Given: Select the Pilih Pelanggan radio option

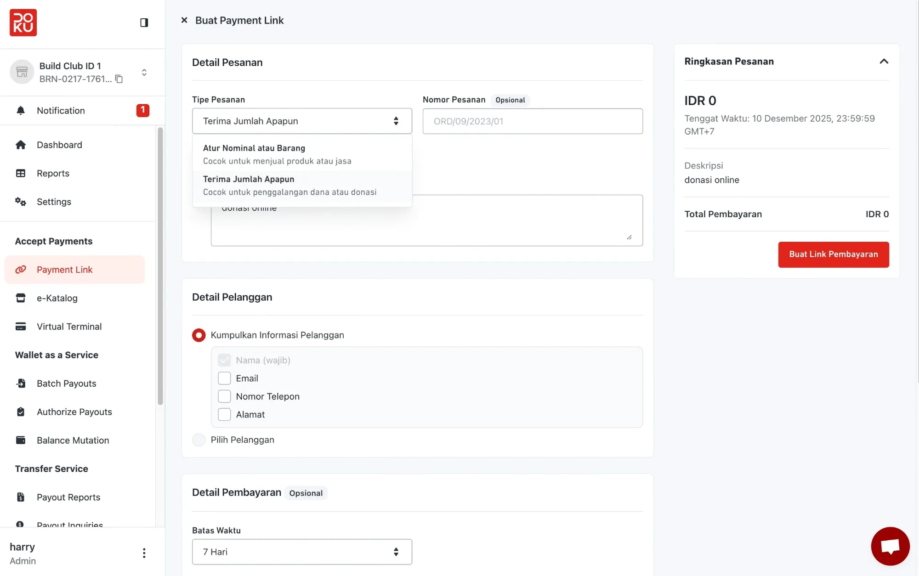Looking at the screenshot, I should tap(199, 440).
